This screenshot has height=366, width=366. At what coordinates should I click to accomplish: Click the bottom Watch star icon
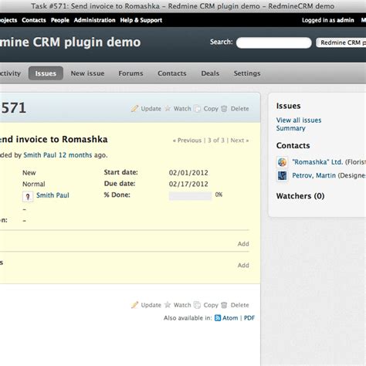168,305
